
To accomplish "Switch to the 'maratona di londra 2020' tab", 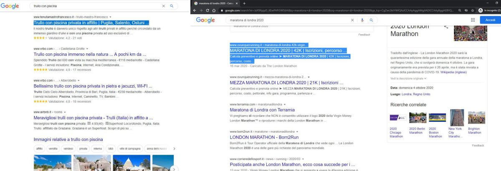I will tap(215, 3).
